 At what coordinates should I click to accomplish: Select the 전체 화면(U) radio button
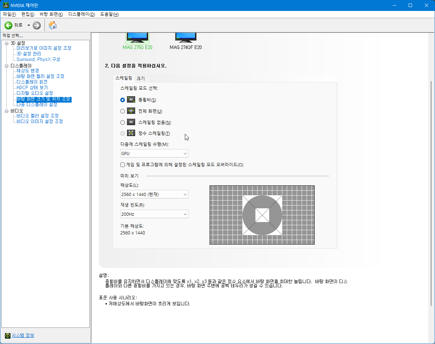122,111
